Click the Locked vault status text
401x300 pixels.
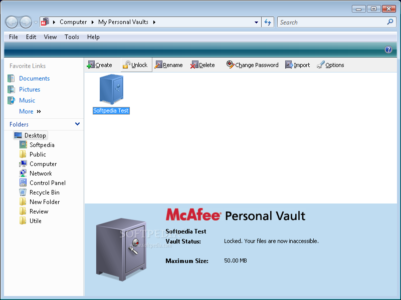click(271, 241)
